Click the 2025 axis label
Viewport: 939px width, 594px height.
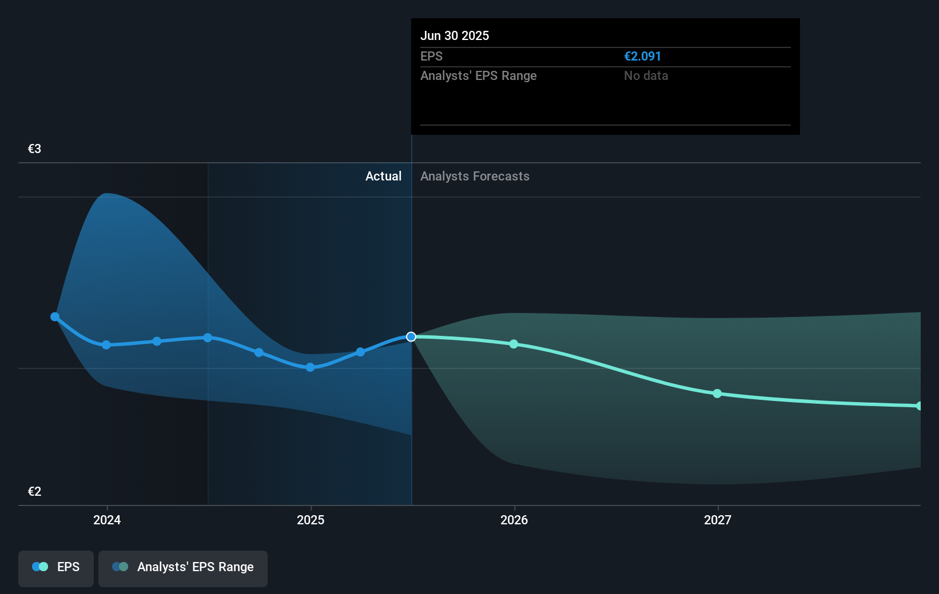309,520
